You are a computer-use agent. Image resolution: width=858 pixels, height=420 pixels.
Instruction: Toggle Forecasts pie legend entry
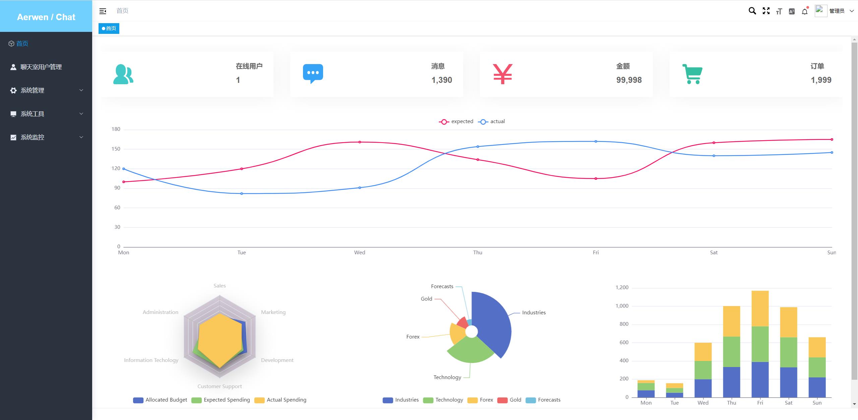(543, 400)
